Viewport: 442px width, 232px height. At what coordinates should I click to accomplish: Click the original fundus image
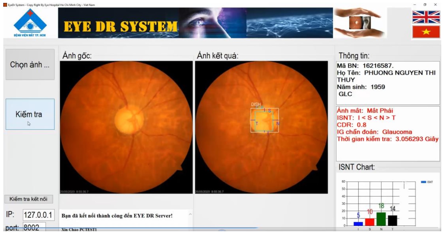[126, 127]
